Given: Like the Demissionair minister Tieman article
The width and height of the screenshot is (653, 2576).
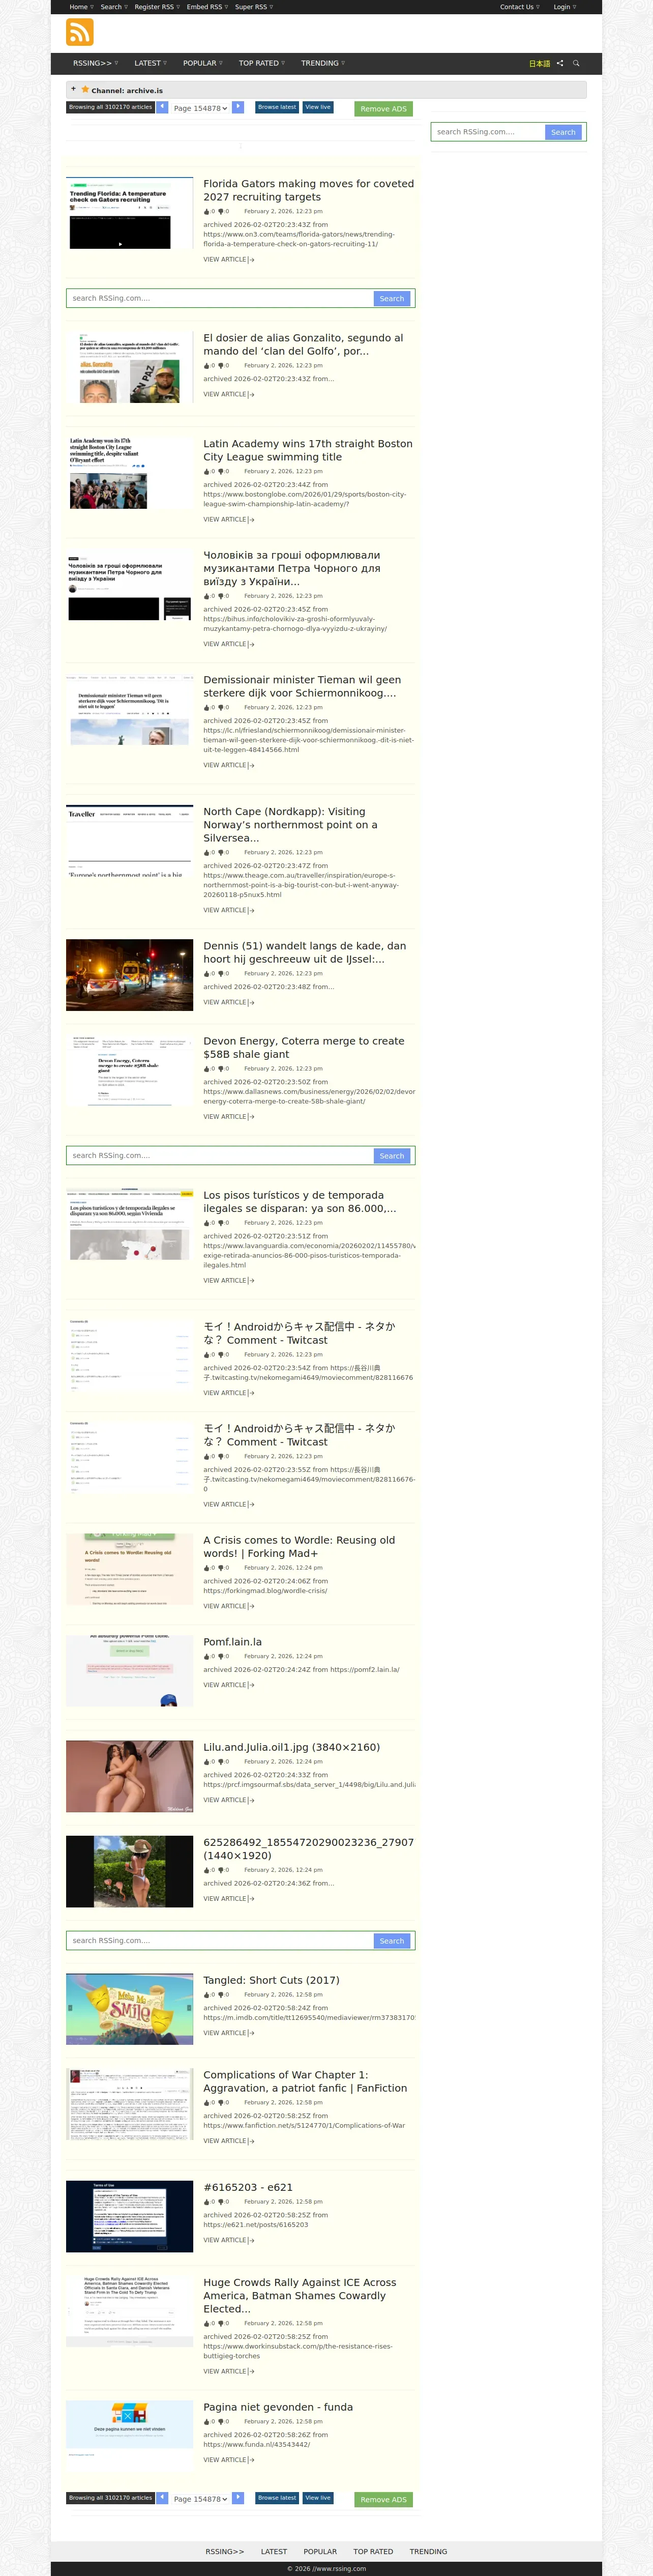Looking at the screenshot, I should (x=207, y=708).
